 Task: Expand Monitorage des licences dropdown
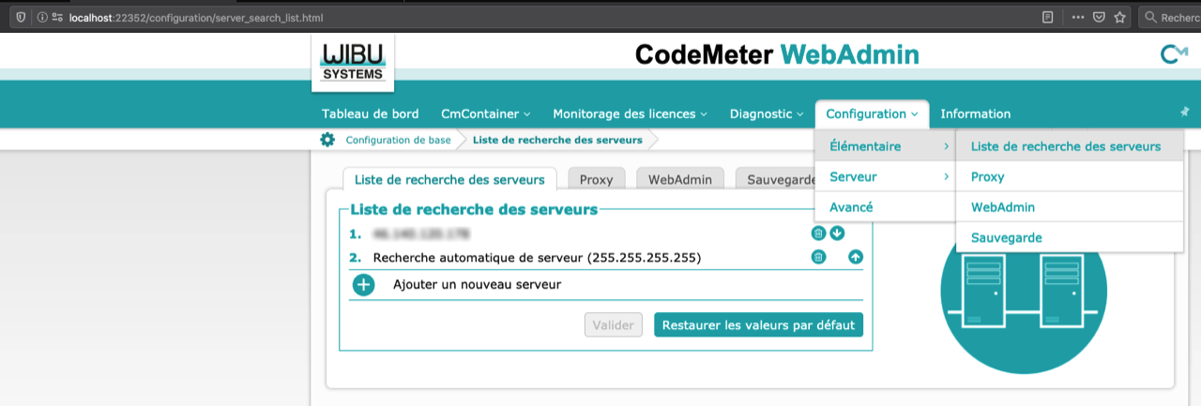pos(630,113)
